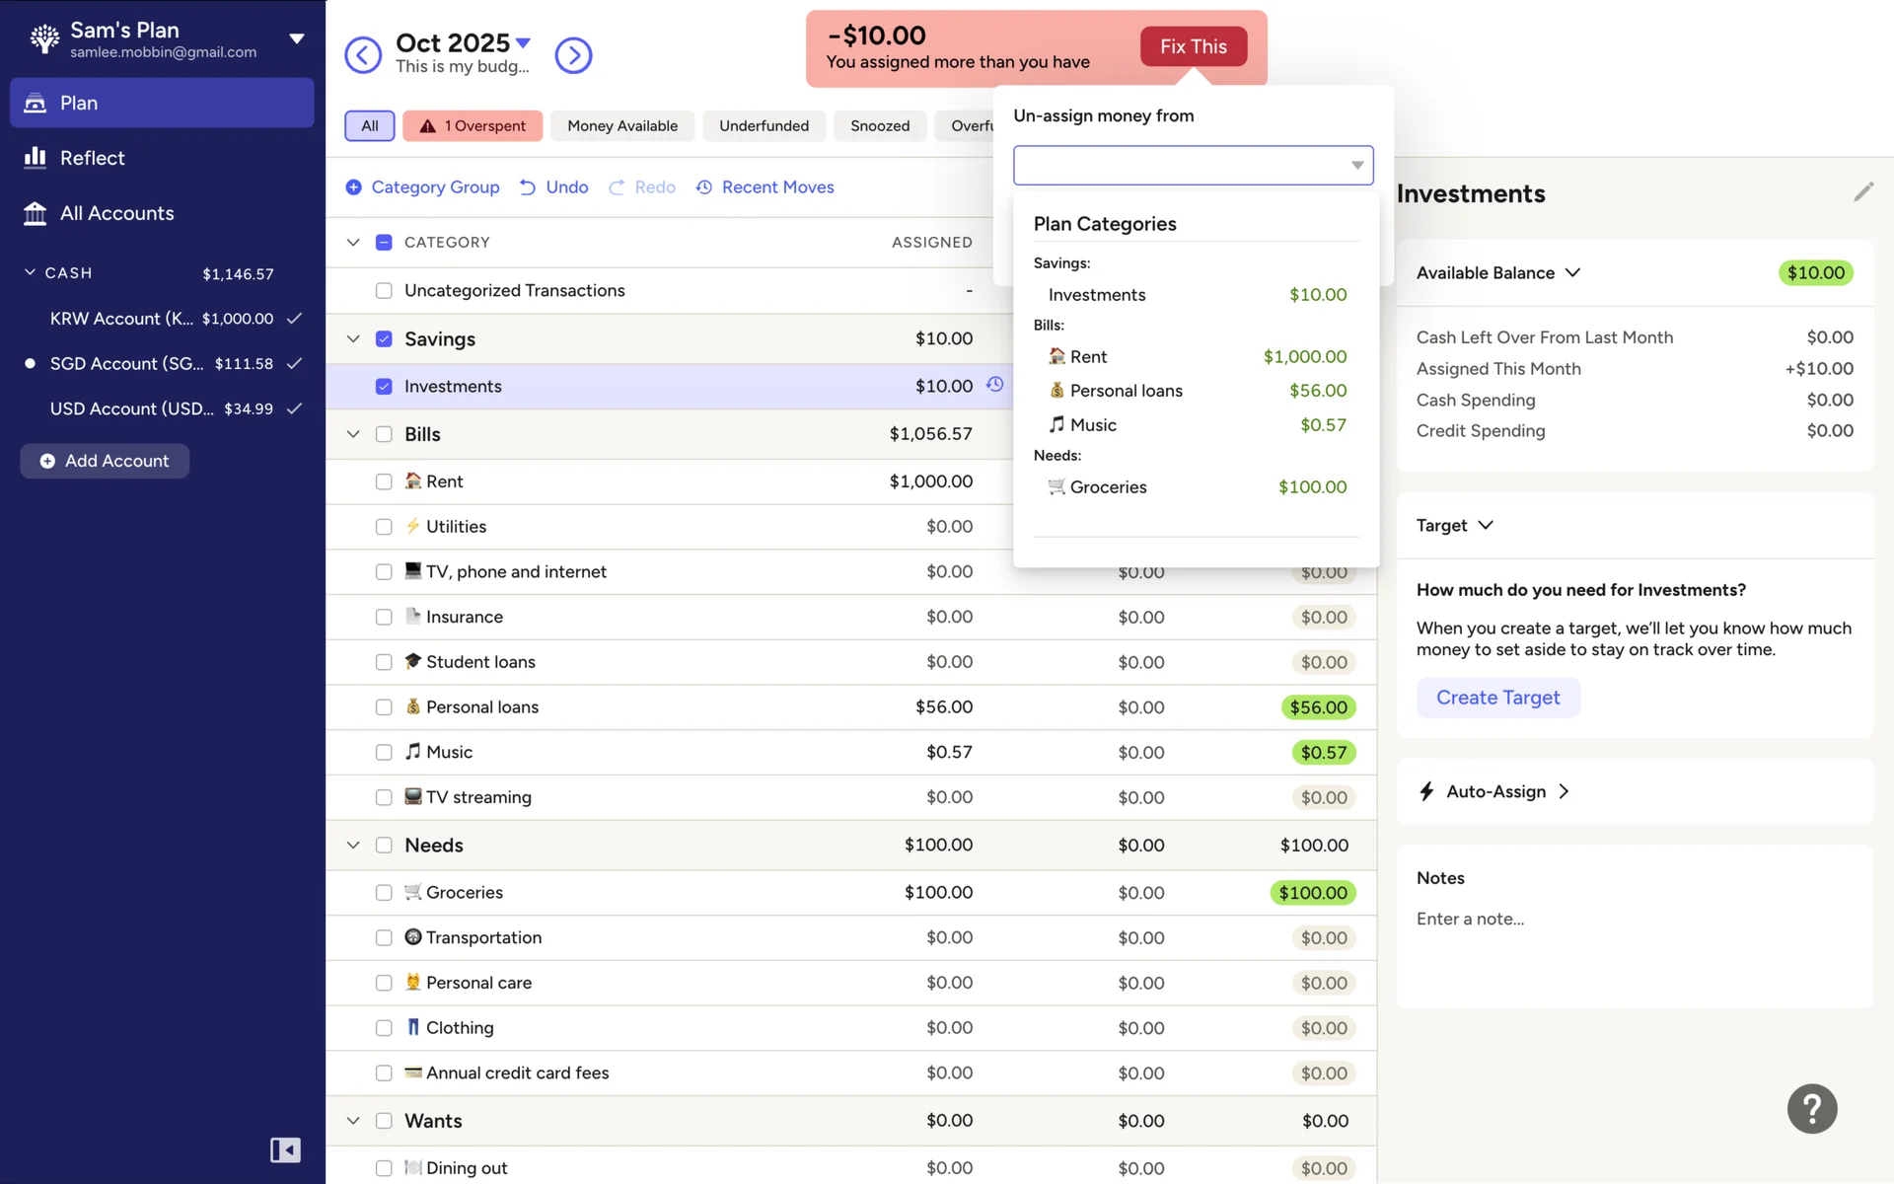1894x1184 pixels.
Task: Go to next month arrow
Action: pyautogui.click(x=573, y=55)
